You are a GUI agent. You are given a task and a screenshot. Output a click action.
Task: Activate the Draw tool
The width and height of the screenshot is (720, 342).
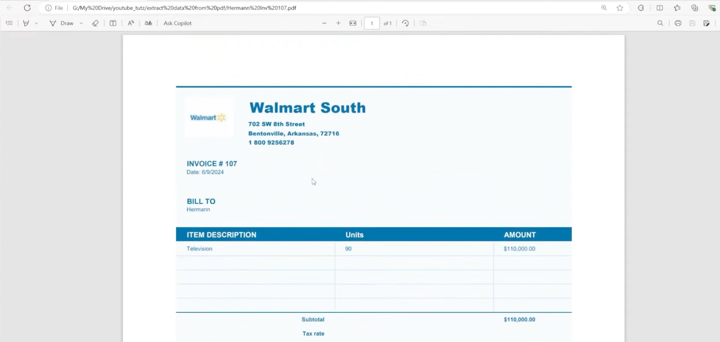point(62,23)
